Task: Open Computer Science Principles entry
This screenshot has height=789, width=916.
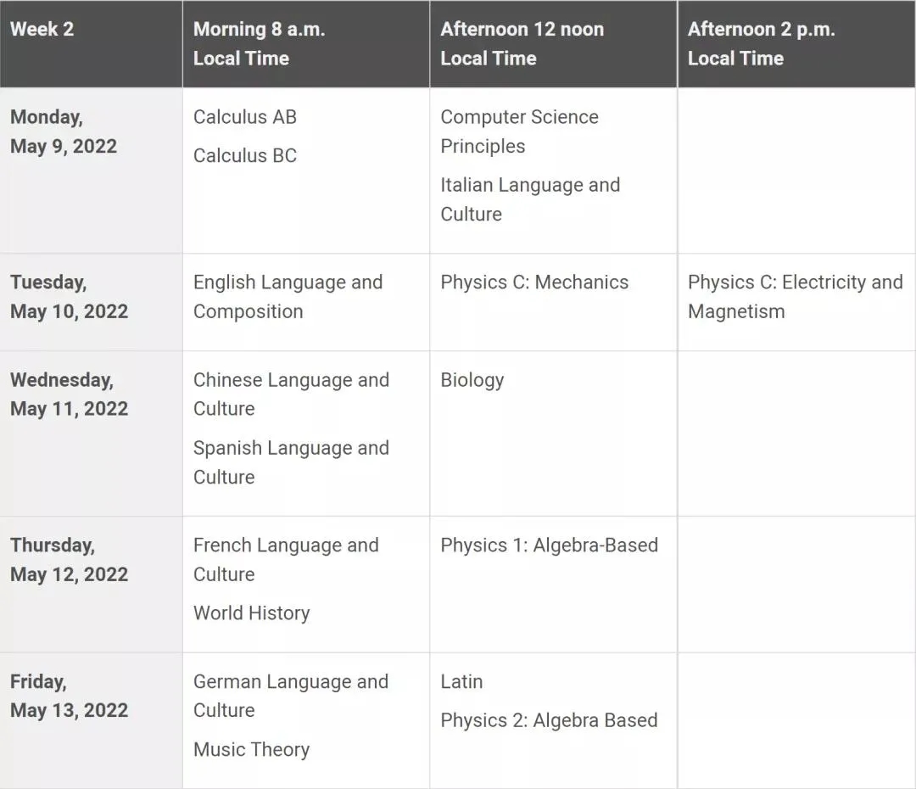Action: (x=519, y=131)
